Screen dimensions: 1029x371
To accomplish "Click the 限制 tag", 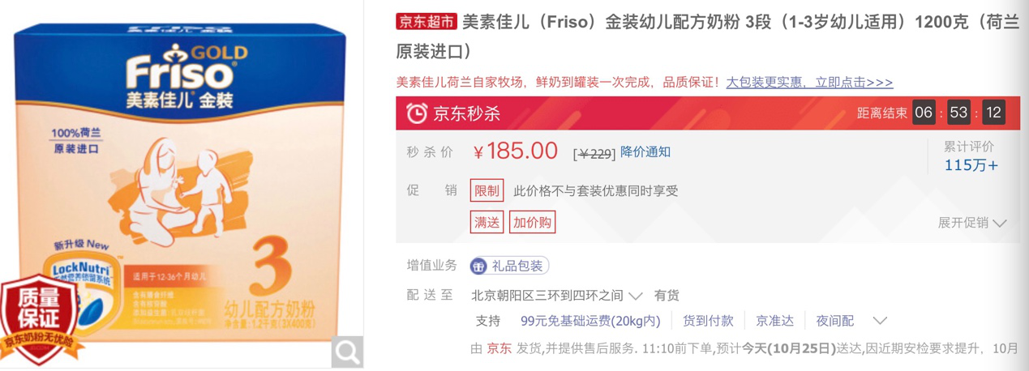I will point(487,191).
